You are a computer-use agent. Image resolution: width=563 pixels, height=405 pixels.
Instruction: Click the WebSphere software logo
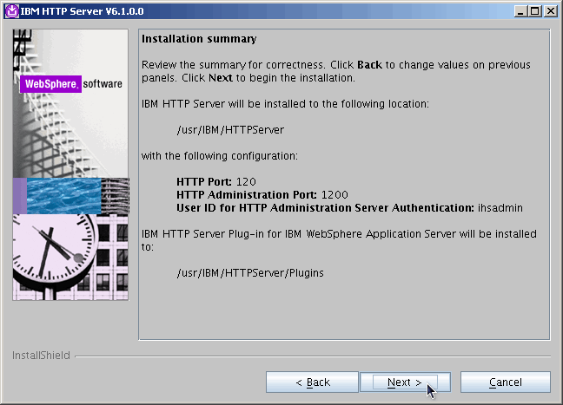pos(72,85)
